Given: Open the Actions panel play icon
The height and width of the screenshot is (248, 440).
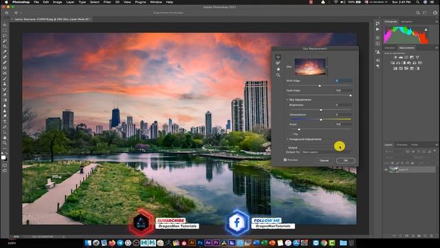Looking at the screenshot, I should [377, 29].
